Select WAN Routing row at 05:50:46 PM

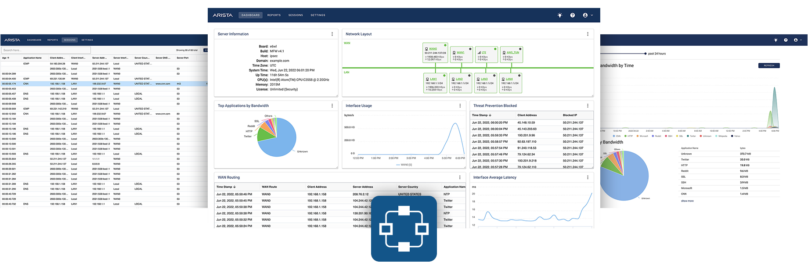point(340,194)
